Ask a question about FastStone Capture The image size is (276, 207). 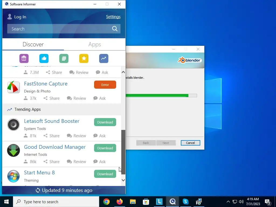(99, 98)
